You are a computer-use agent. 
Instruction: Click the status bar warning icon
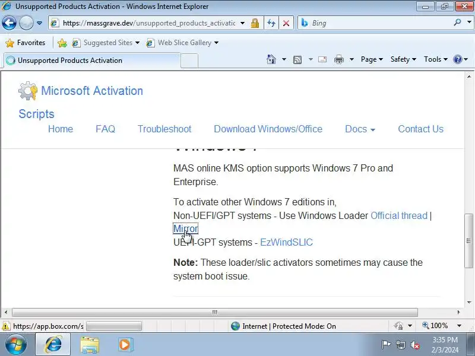click(6, 326)
